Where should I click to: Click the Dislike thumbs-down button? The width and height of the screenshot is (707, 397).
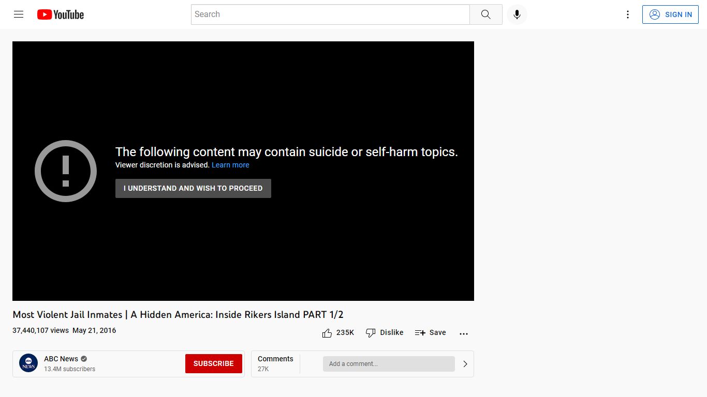click(385, 332)
